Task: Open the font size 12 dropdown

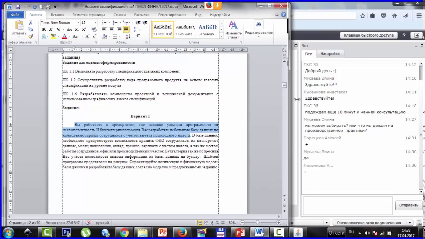Action: click(95, 22)
